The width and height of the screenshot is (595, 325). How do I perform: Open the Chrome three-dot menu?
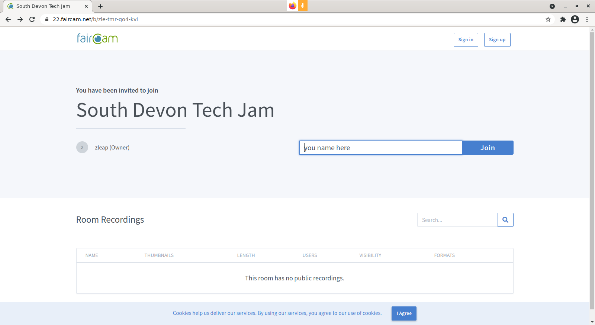click(587, 19)
